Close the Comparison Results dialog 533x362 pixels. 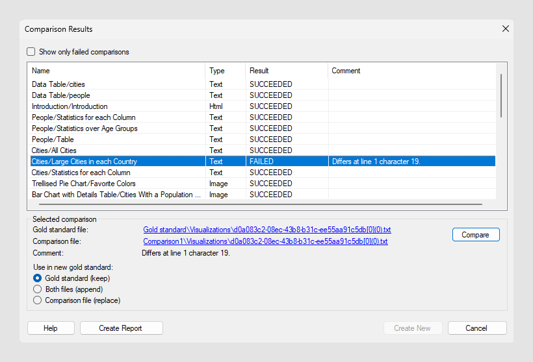[506, 29]
